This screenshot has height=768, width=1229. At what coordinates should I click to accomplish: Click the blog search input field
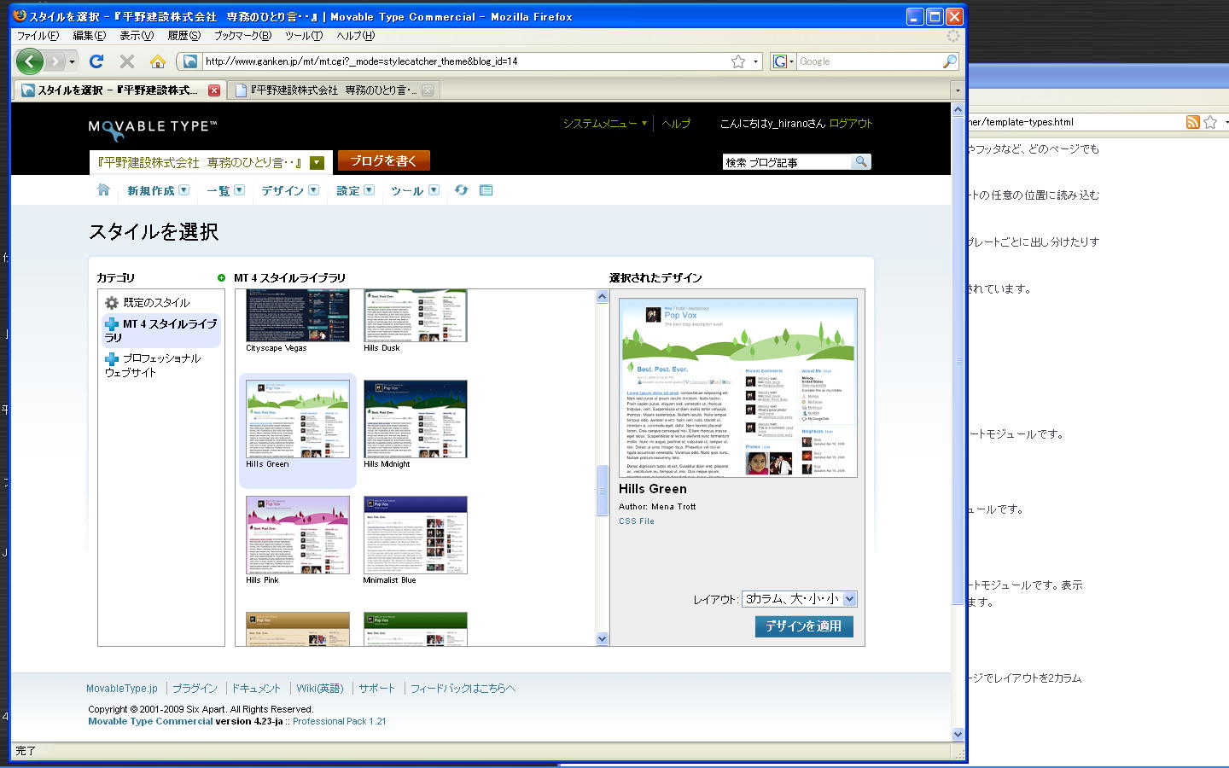click(x=787, y=162)
